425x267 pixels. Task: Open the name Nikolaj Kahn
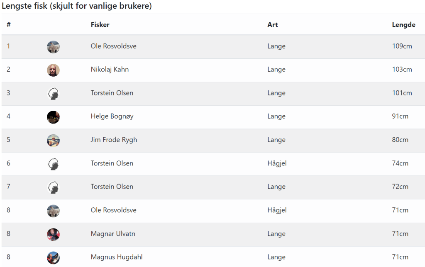[x=110, y=69]
